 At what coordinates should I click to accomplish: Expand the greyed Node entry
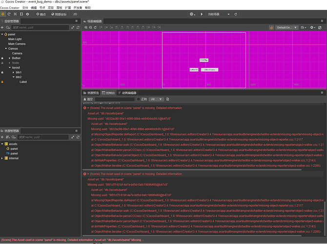9,63
